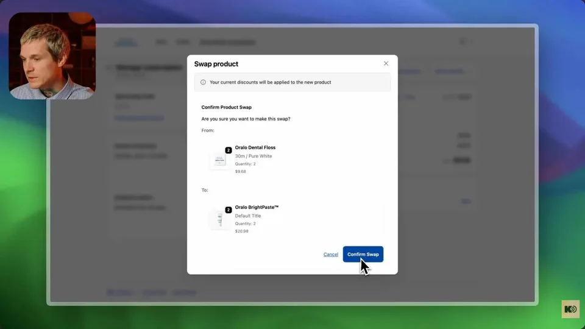
Task: Click the Oralo Dental Floss product name
Action: (255, 147)
